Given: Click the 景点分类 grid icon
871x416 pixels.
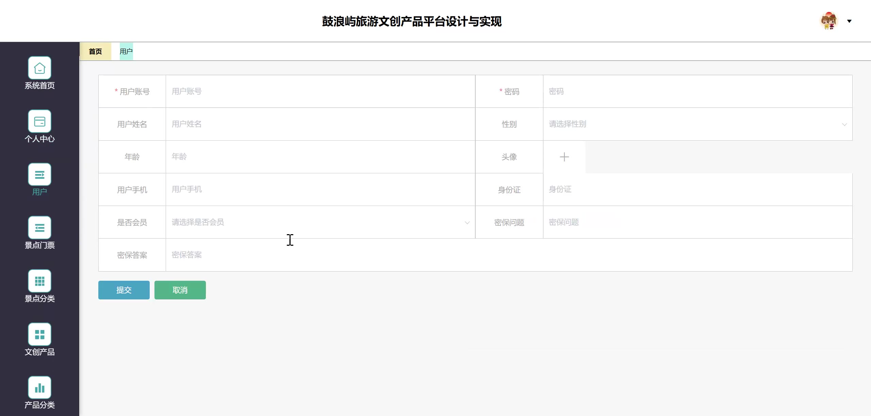Looking at the screenshot, I should tap(39, 281).
